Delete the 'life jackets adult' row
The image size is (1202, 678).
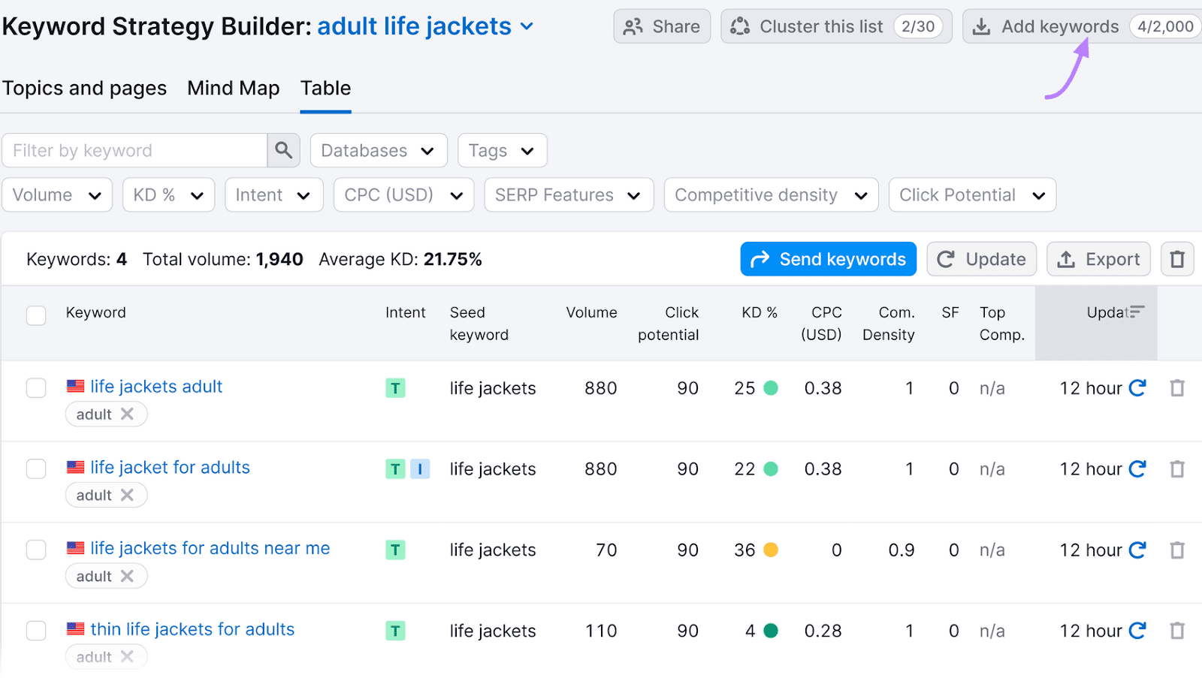pyautogui.click(x=1177, y=388)
